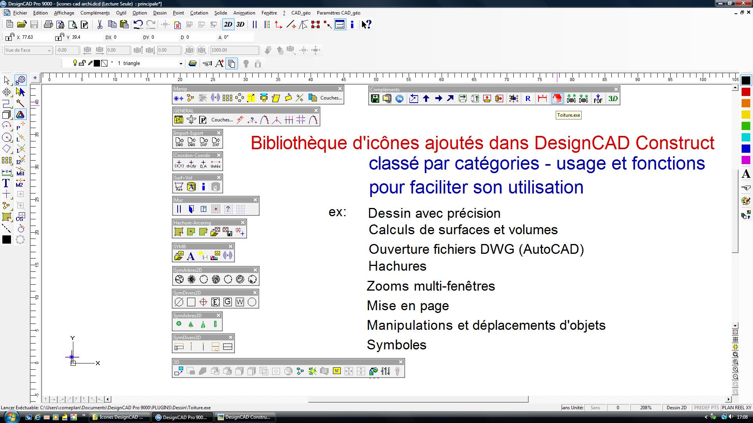Open the Compléments menu
This screenshot has height=423, width=753.
pyautogui.click(x=95, y=13)
